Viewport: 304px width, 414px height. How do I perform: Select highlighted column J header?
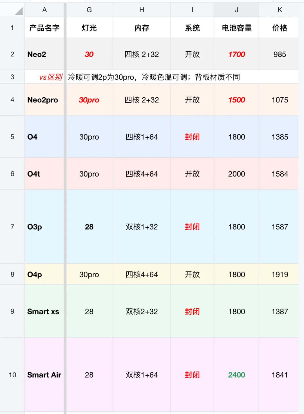pos(236,10)
